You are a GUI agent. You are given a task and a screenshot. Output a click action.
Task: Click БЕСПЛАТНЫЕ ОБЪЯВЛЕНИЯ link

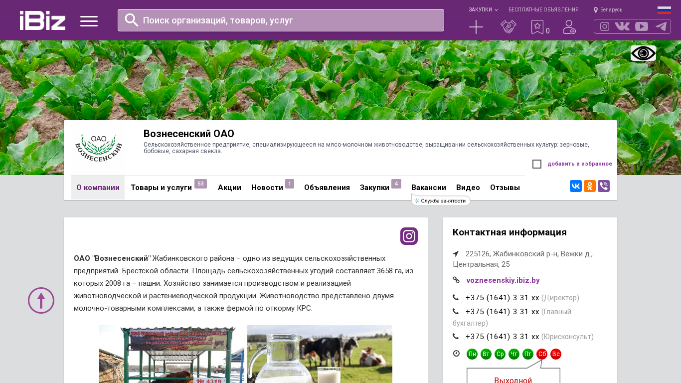(543, 10)
